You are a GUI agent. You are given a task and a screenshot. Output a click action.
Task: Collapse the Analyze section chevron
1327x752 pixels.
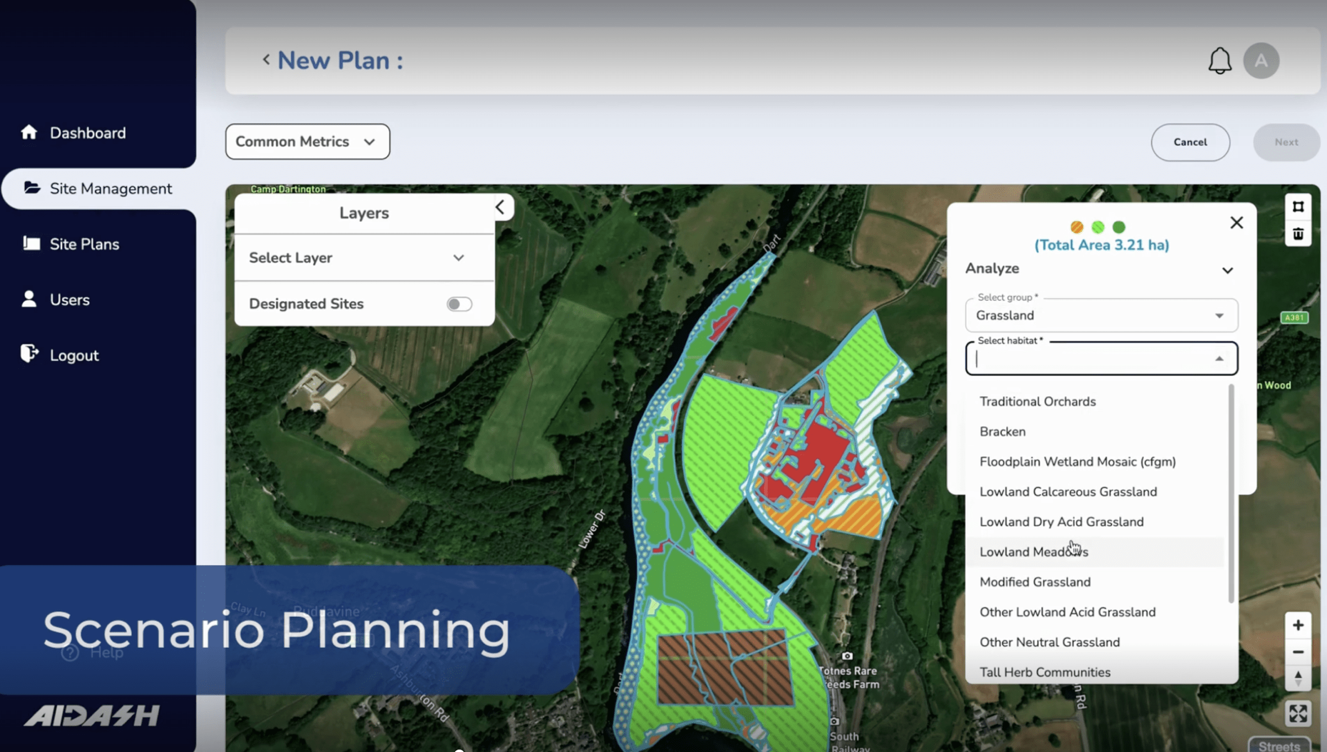click(x=1227, y=270)
